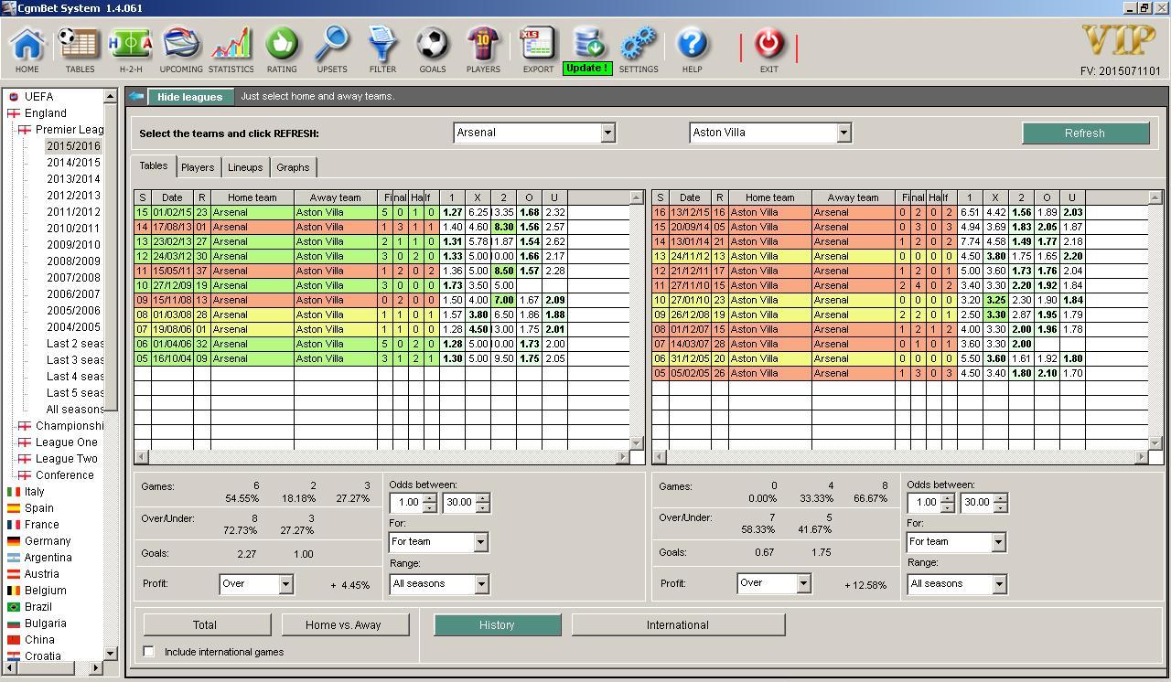Open the HOME toolbar icon
1171x682 pixels.
click(x=27, y=48)
